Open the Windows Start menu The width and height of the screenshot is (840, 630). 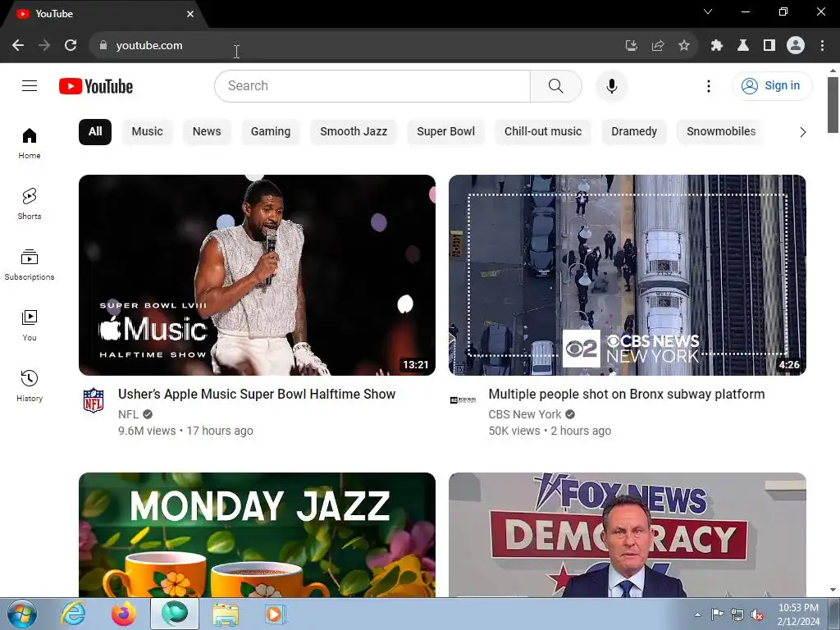point(21,614)
